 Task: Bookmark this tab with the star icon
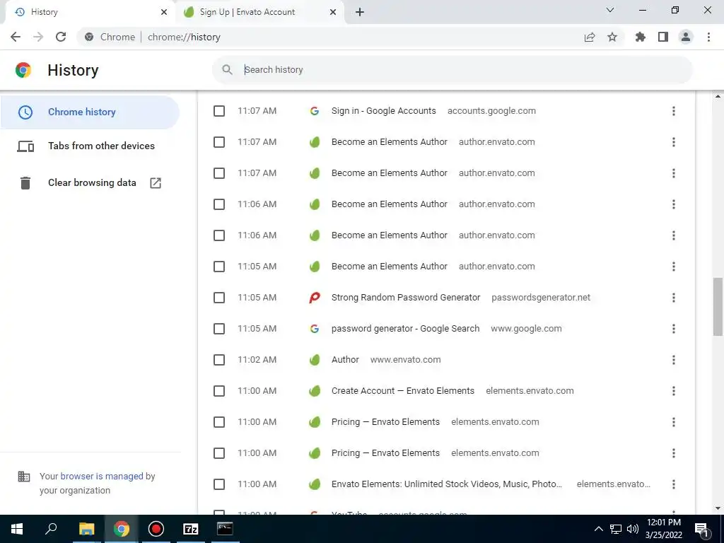click(x=612, y=37)
